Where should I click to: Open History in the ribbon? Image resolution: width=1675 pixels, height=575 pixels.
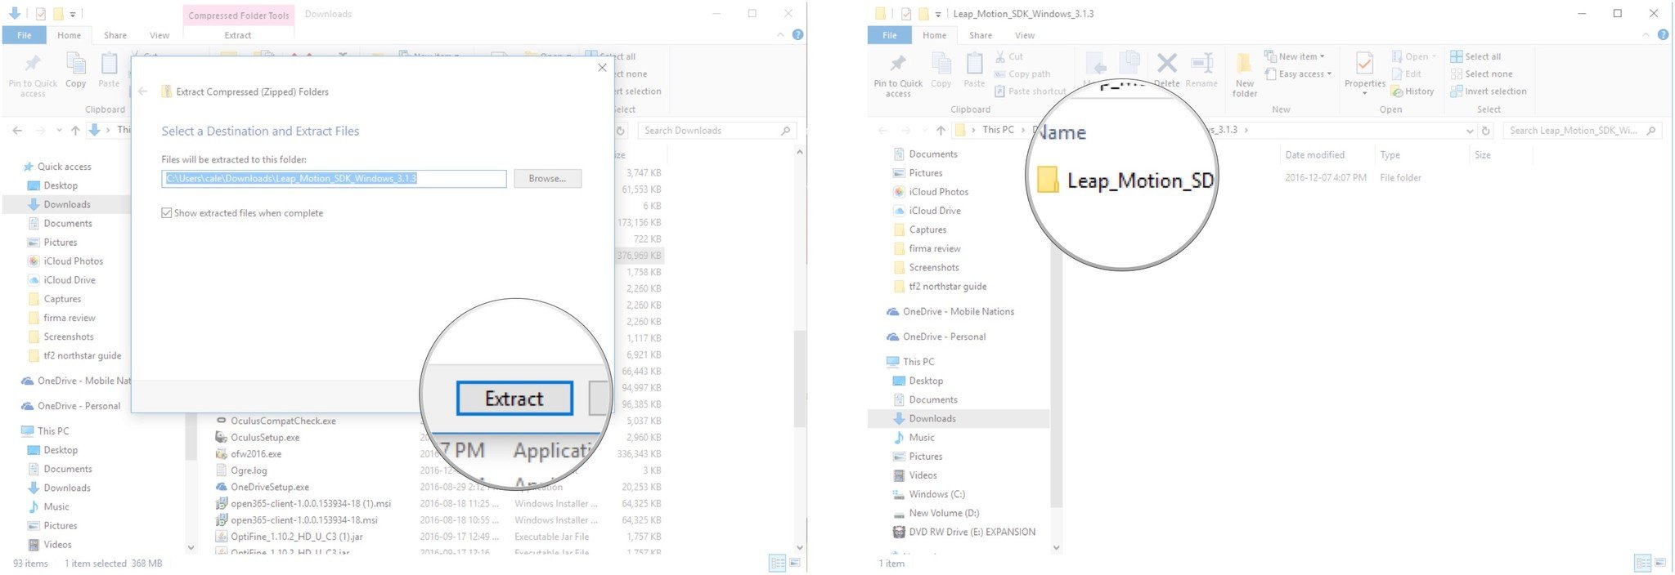[1413, 91]
